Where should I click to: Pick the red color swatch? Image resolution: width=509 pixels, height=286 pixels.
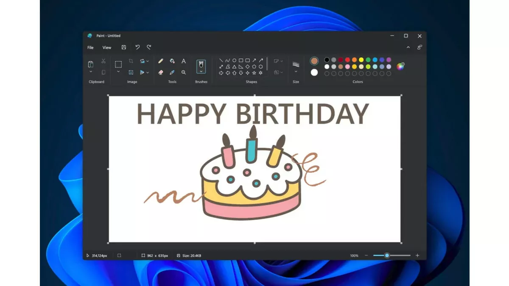pyautogui.click(x=347, y=60)
